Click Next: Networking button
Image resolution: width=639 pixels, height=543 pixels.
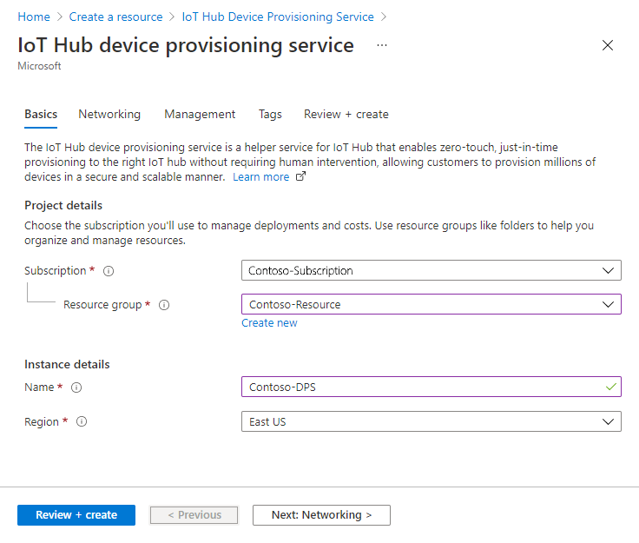321,515
